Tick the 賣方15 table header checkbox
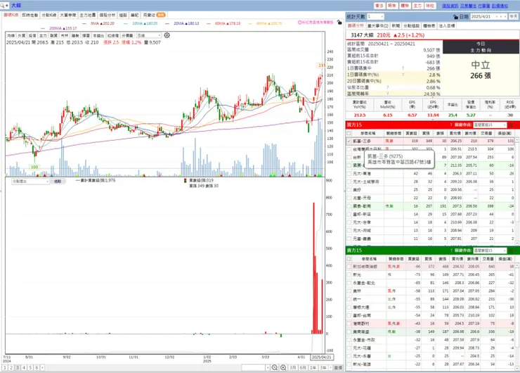520x373 pixels. click(x=349, y=259)
